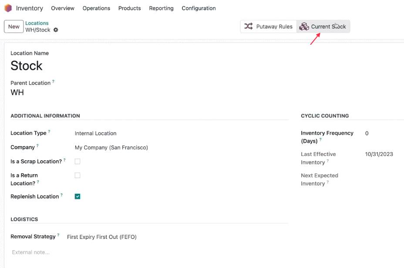Show help tooltip for Parent Location
This screenshot has width=404, height=268.
(x=54, y=81)
